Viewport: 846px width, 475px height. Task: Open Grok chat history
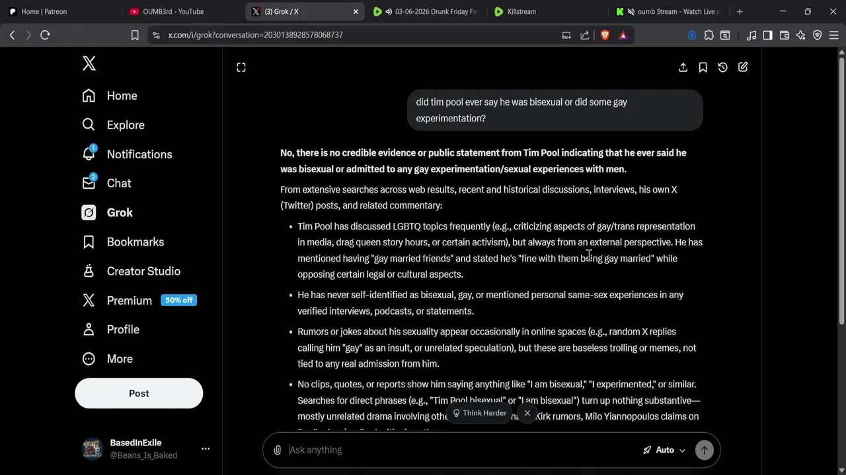click(x=723, y=67)
